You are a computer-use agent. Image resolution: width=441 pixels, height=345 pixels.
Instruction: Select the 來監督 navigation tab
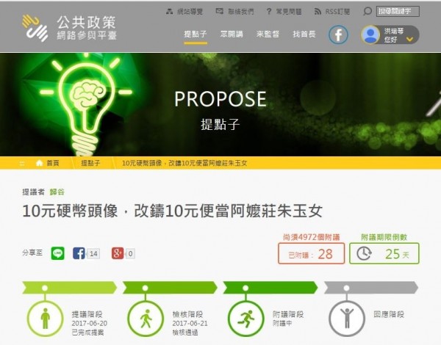(x=268, y=34)
